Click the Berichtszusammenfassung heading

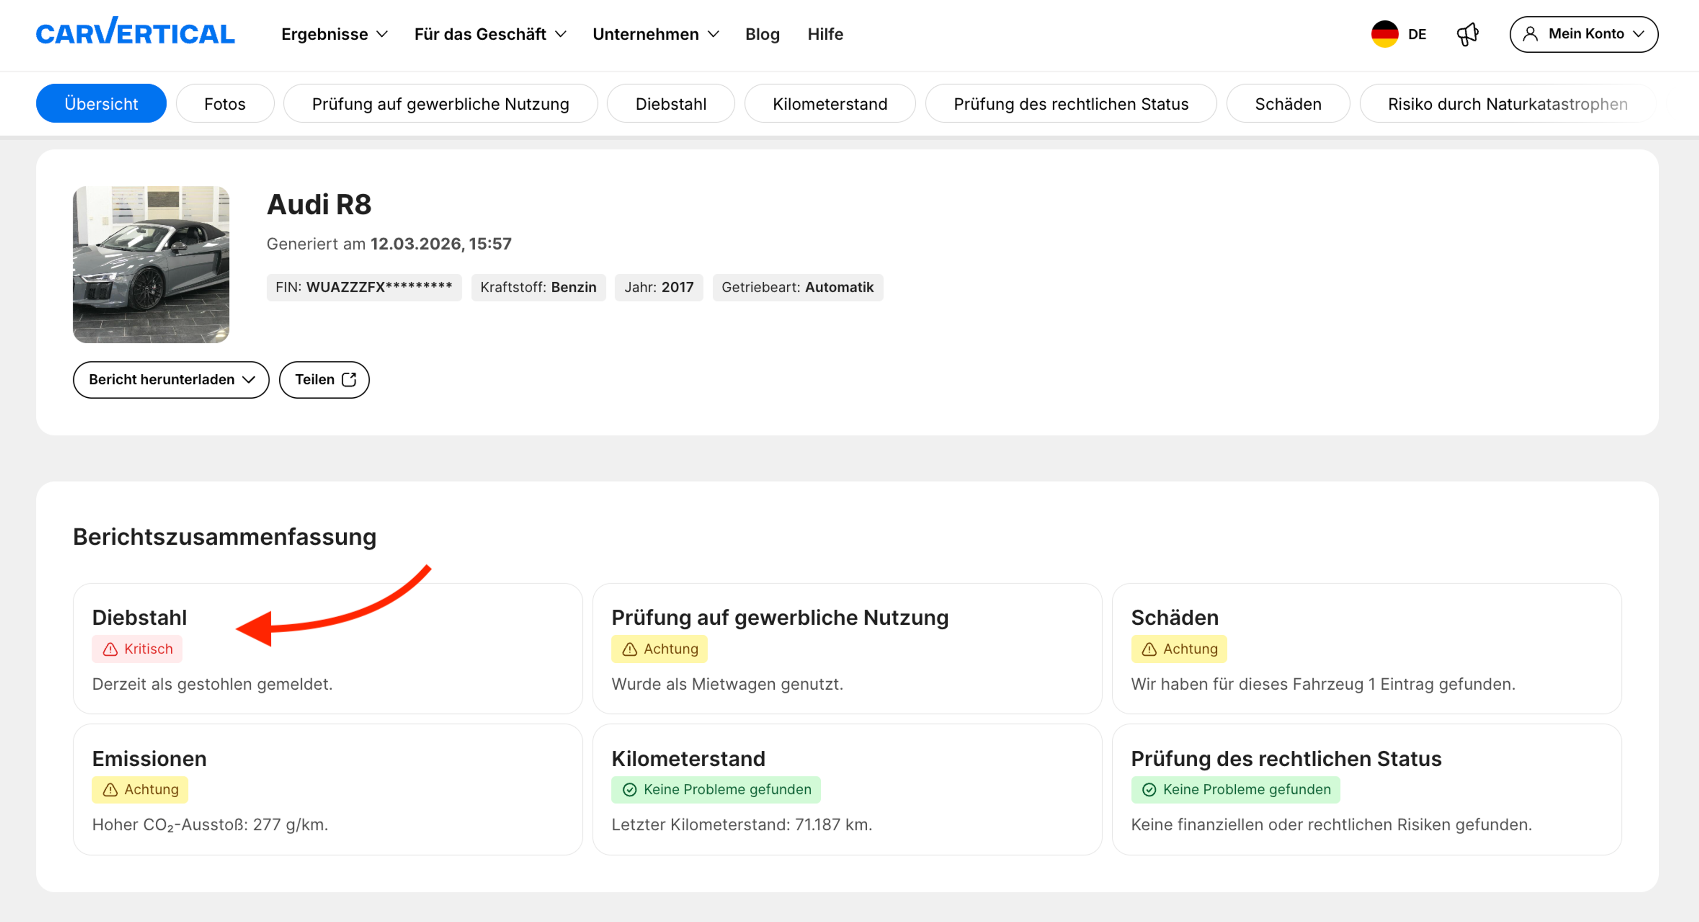coord(224,537)
